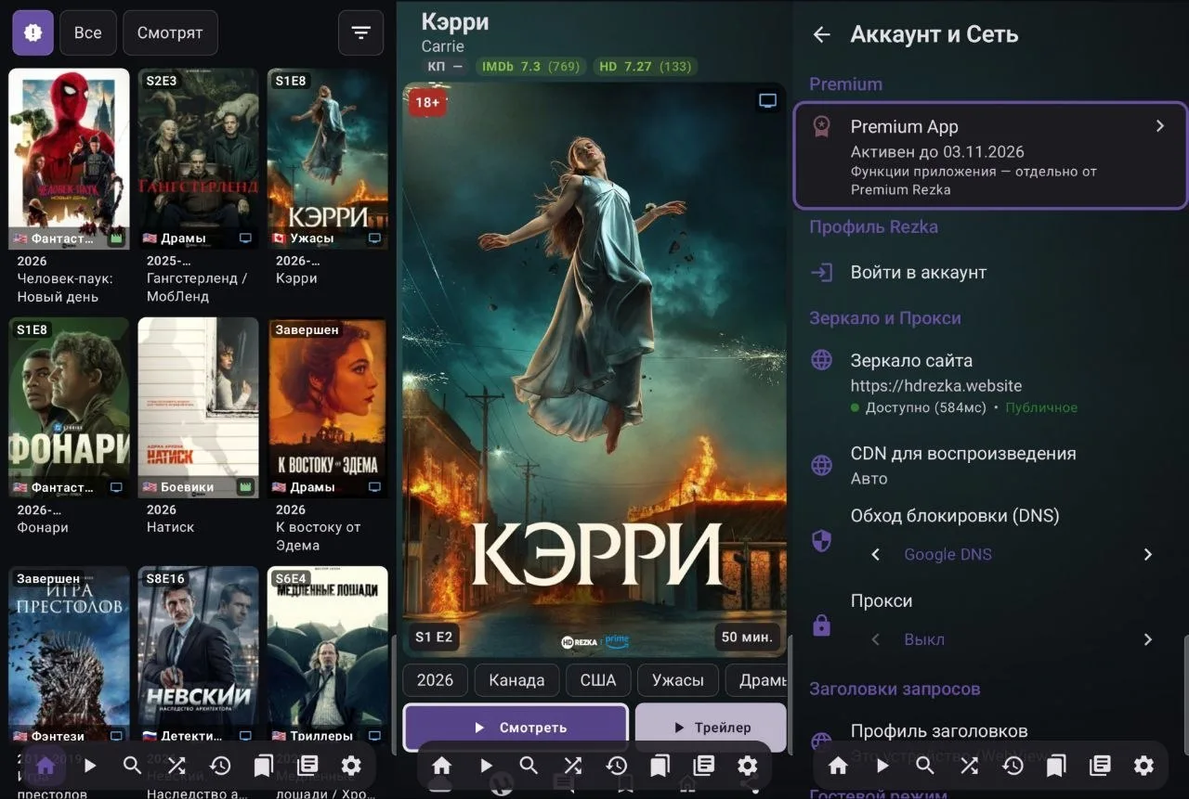Tap Bookmarks icon in catalog panel nav bar
Image resolution: width=1189 pixels, height=799 pixels.
pyautogui.click(x=264, y=767)
